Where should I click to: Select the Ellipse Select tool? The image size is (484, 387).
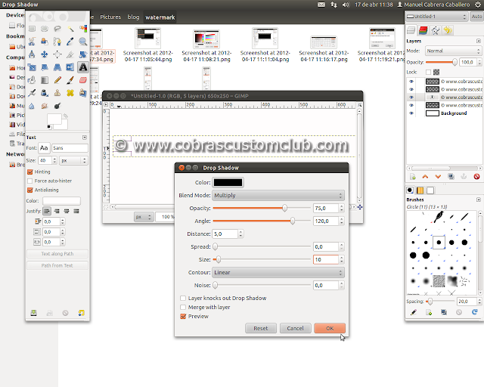[45, 29]
